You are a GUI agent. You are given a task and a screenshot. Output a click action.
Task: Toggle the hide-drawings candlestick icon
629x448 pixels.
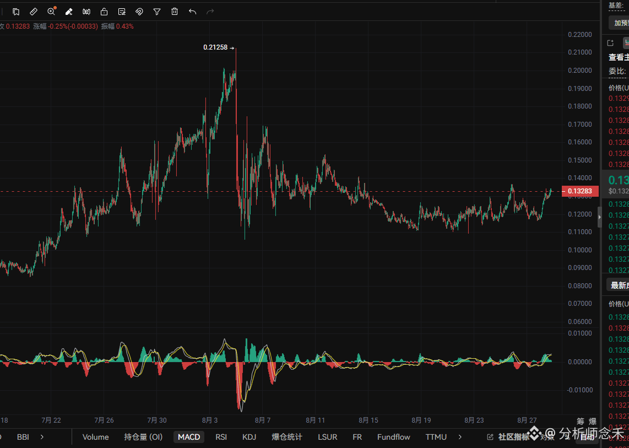(86, 12)
